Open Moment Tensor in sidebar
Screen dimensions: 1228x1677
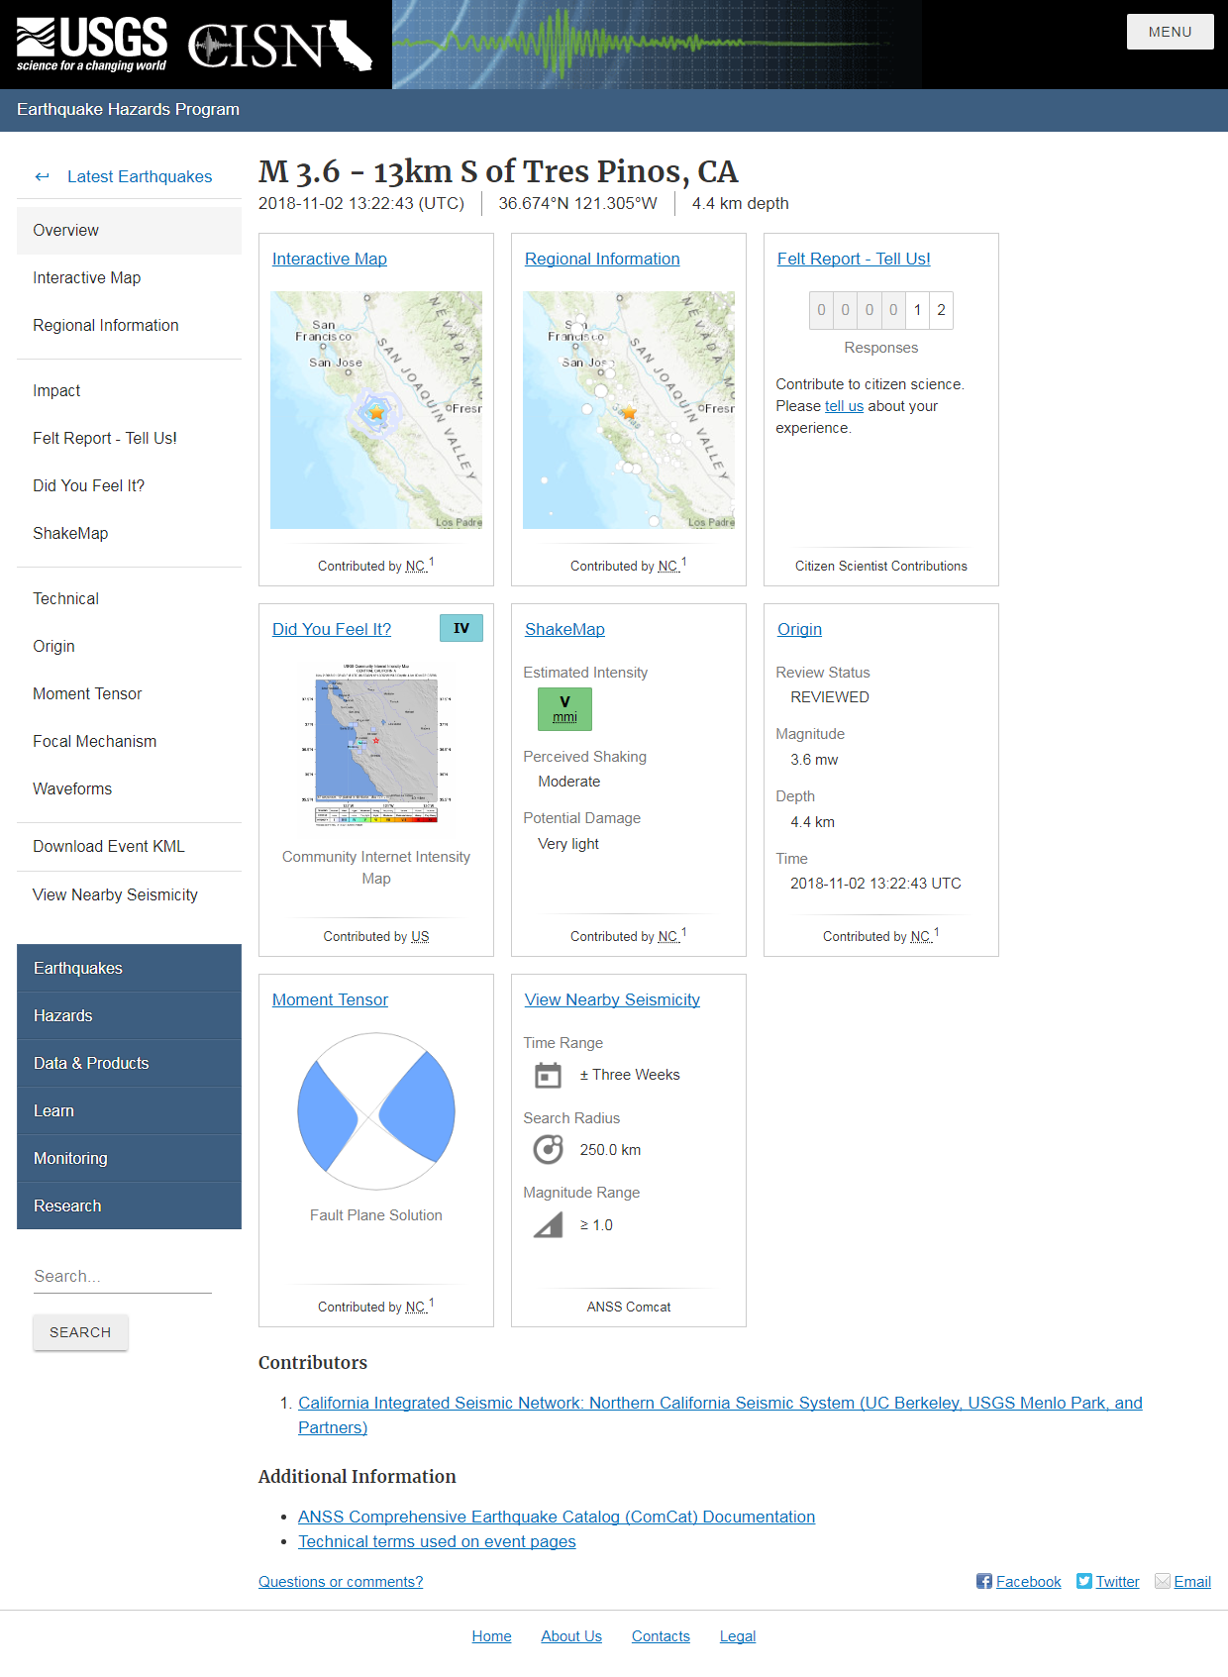coord(129,693)
